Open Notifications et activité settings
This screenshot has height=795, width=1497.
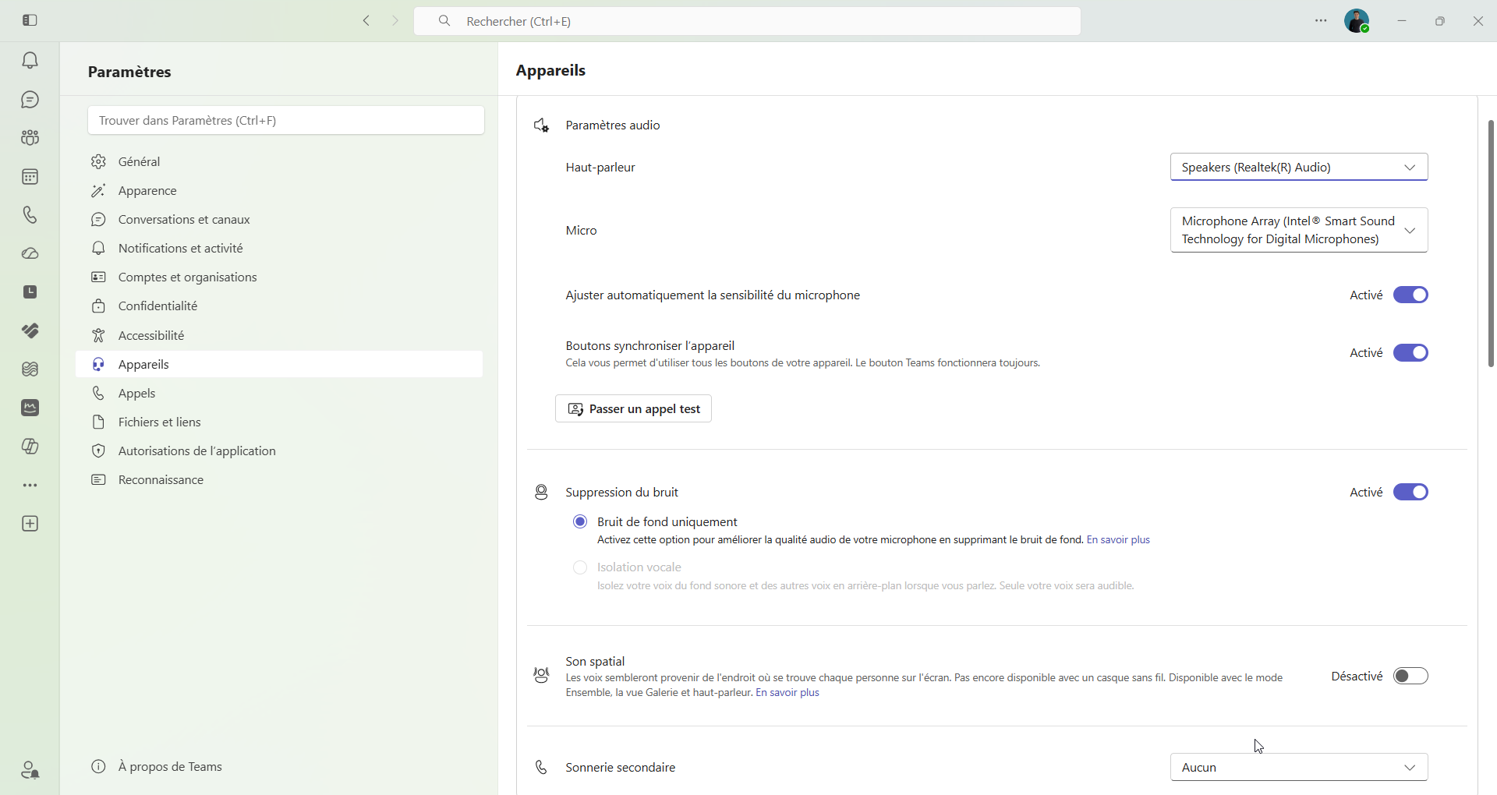pyautogui.click(x=279, y=249)
